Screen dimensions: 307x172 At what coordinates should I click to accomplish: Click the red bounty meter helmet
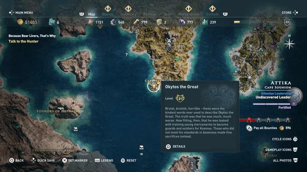249,120
